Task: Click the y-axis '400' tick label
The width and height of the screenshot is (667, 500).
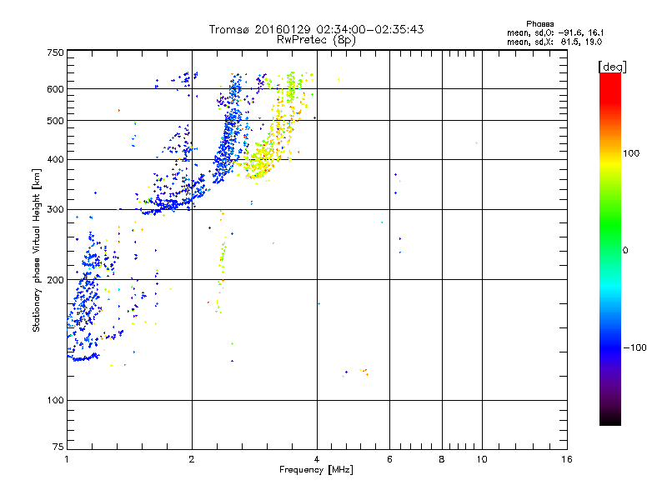Action: point(55,159)
